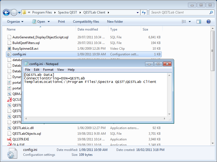217x162 pixels.
Task: Sort files by Date modified column header
Action: tap(88, 29)
